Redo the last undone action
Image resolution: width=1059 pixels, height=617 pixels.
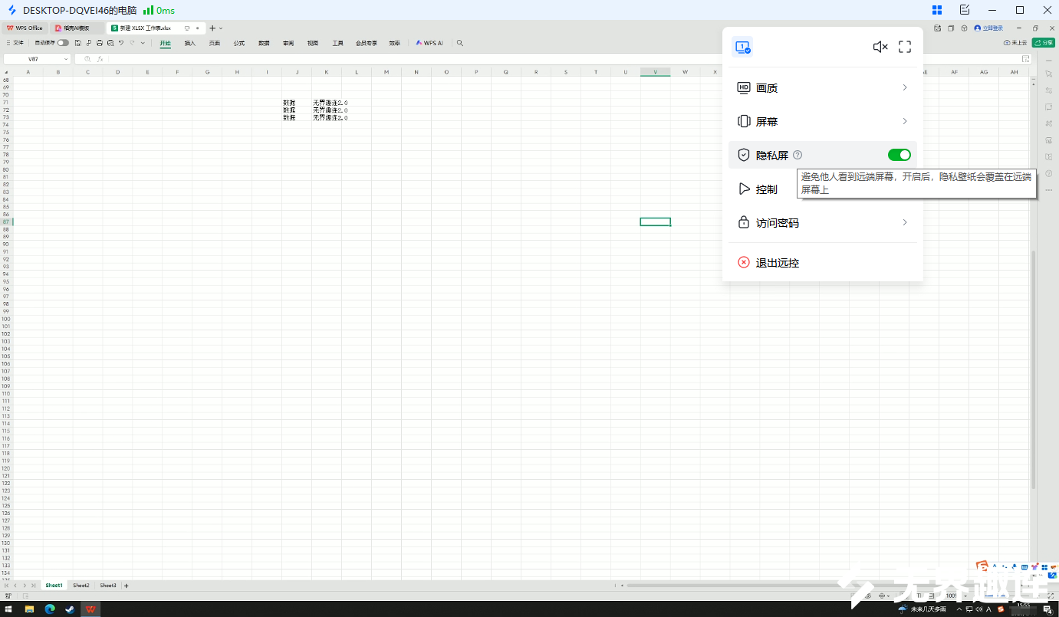[132, 43]
